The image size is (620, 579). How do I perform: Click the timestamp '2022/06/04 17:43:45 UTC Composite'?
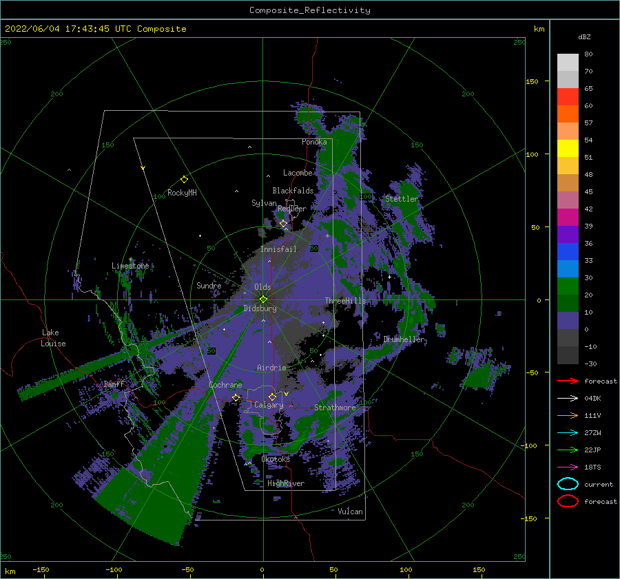pyautogui.click(x=95, y=29)
